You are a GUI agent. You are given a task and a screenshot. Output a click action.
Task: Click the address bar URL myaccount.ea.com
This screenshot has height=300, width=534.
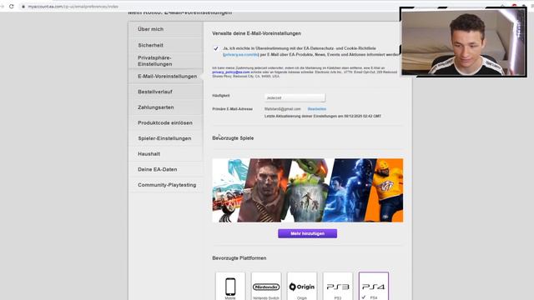coord(73,7)
